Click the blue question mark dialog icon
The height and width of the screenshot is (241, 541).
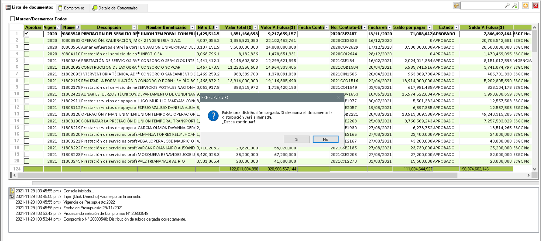tap(213, 116)
